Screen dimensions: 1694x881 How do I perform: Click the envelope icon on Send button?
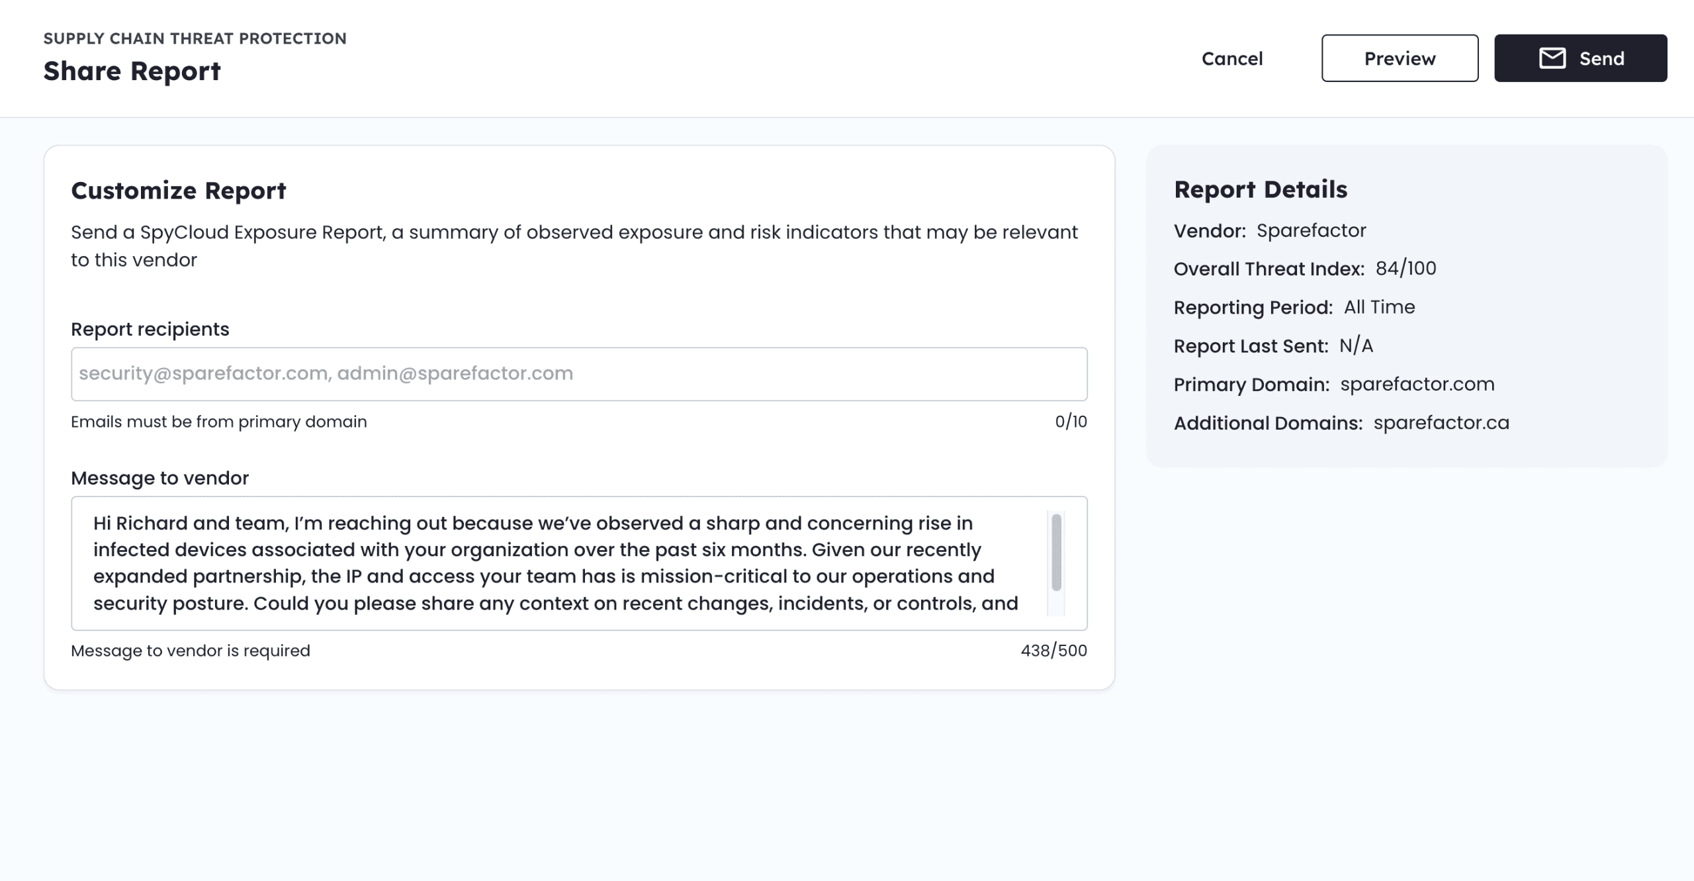(1552, 58)
